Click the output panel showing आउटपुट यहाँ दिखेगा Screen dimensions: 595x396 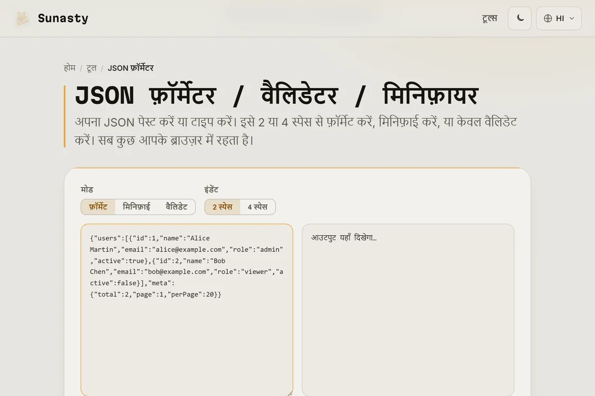408,310
